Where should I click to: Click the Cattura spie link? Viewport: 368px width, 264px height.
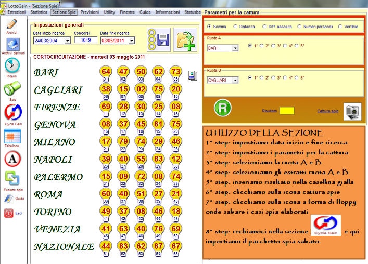click(327, 111)
